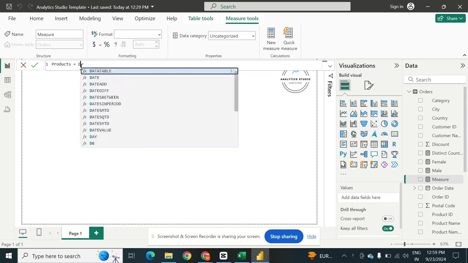
Task: Open the Table view from left sidebar
Action: (7, 80)
